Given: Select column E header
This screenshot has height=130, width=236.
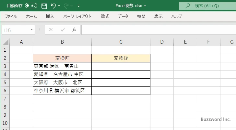Looking at the screenshot, I should coord(185,42).
